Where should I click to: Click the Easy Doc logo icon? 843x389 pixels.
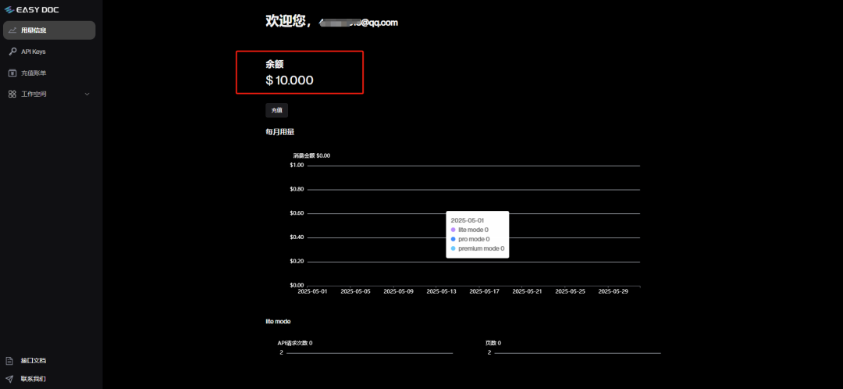pyautogui.click(x=9, y=9)
